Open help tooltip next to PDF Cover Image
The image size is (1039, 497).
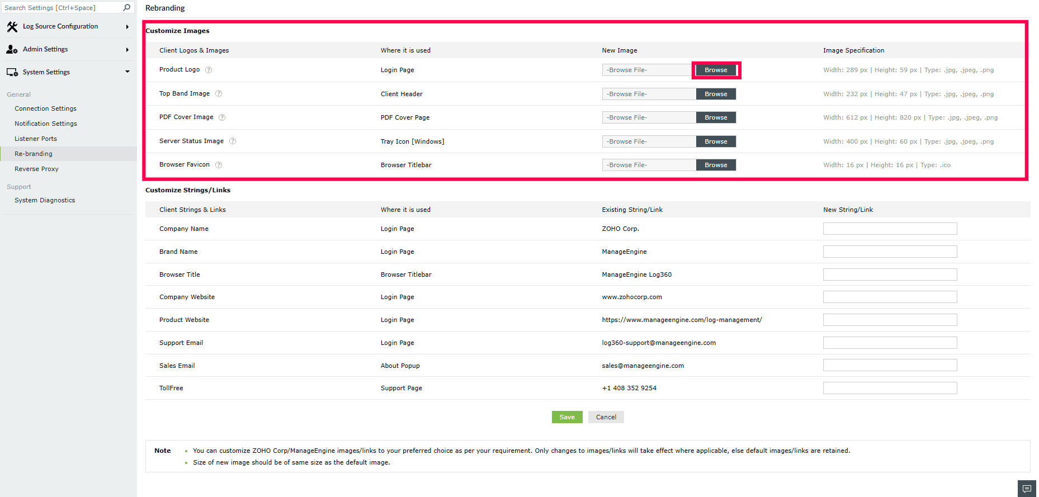(x=222, y=117)
